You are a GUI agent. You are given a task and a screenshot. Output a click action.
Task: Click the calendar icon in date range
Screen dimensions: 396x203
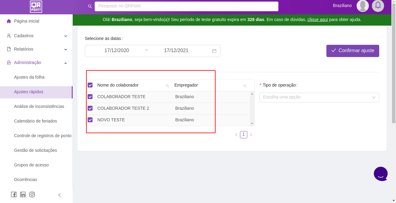214,51
